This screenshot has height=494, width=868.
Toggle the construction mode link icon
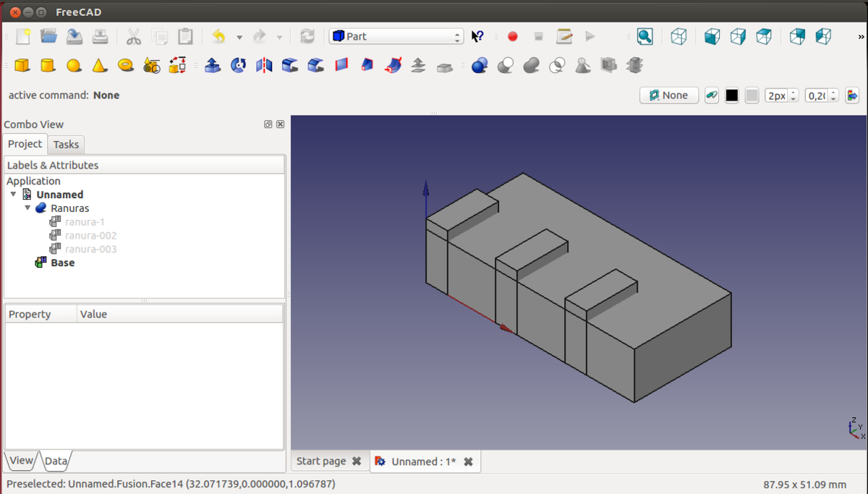tap(712, 95)
